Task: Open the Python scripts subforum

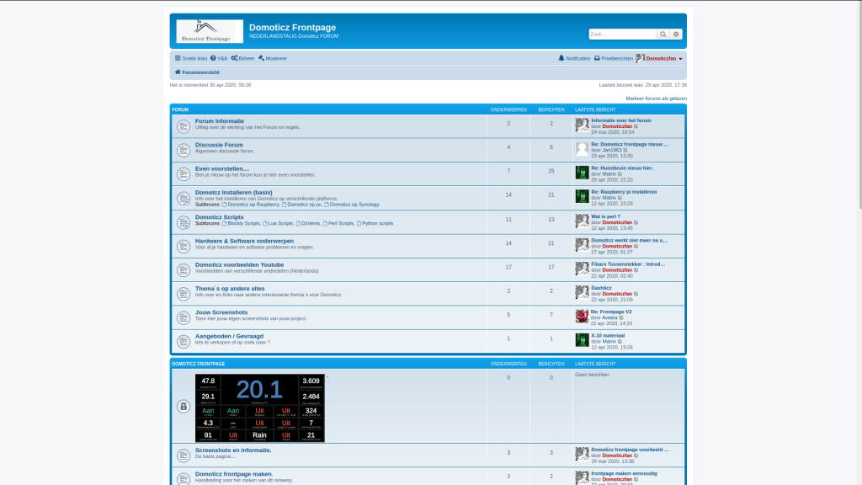Action: (375, 223)
